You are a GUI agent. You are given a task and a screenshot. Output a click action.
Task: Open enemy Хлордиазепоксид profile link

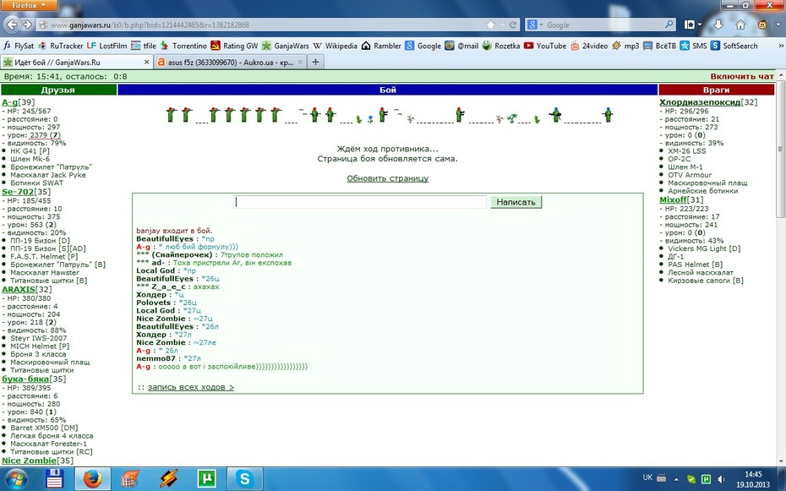click(700, 102)
